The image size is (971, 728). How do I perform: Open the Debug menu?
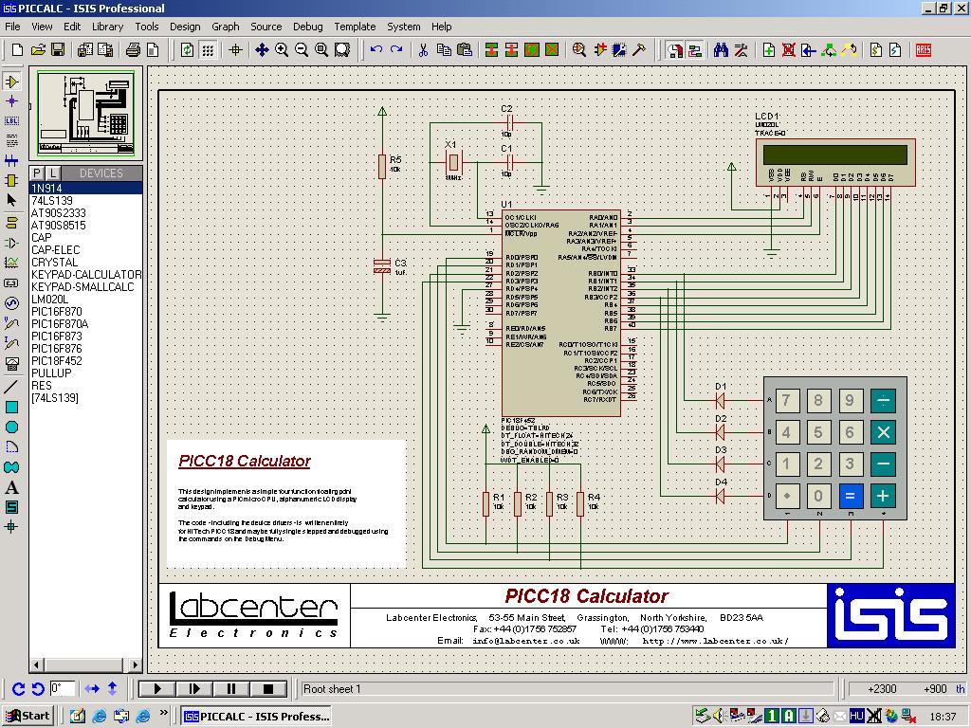point(307,27)
